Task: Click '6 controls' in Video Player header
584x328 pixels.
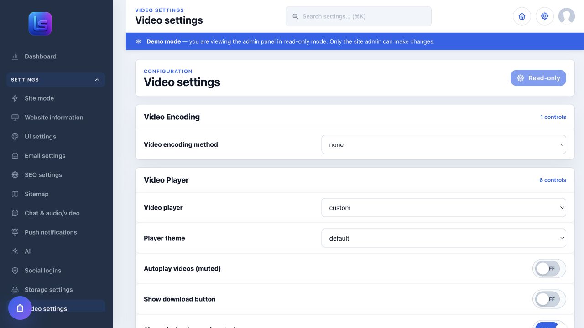Action: (x=553, y=180)
